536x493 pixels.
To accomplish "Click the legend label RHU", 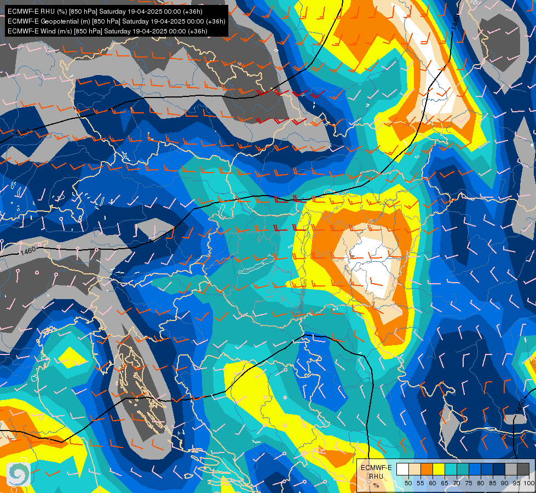I will point(376,477).
